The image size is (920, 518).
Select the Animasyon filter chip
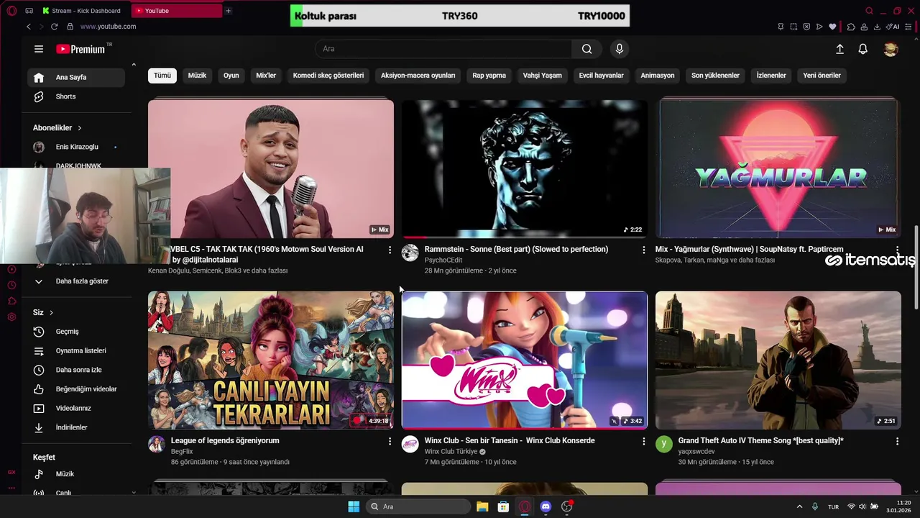point(658,76)
